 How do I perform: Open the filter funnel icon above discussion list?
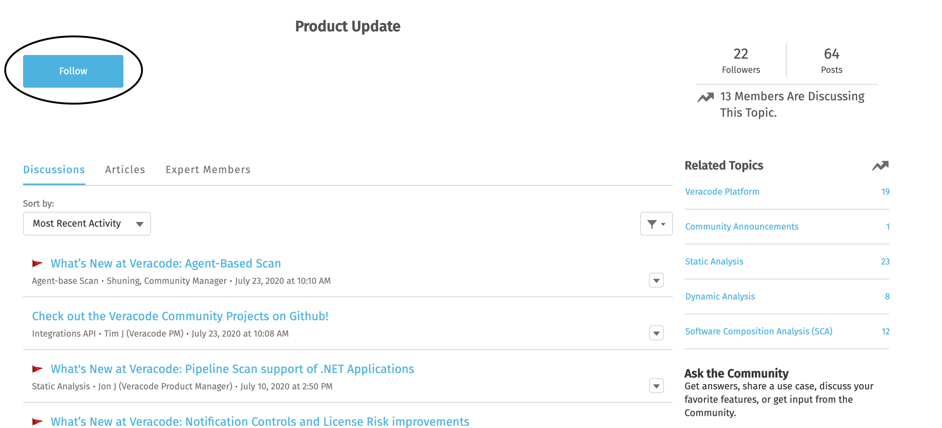656,223
